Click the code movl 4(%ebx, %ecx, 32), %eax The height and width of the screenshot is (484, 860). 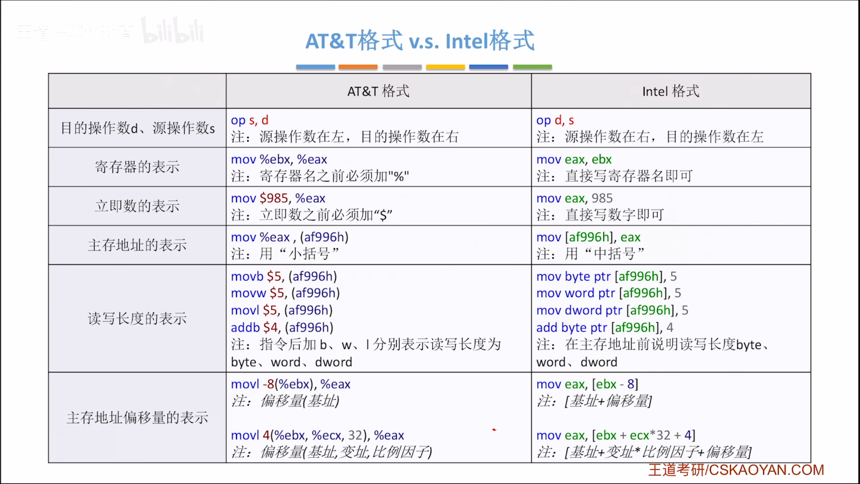coord(317,435)
